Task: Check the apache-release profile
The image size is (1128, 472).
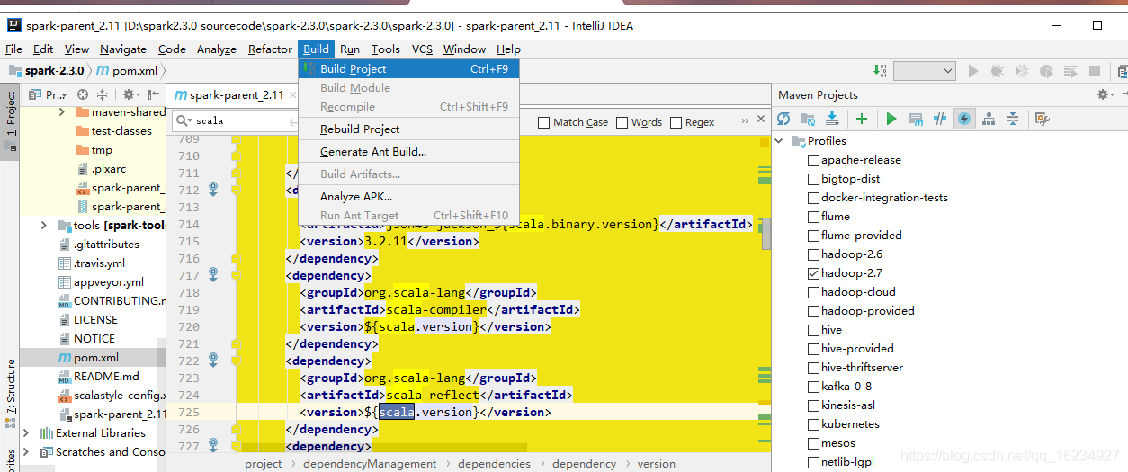Action: click(x=813, y=160)
